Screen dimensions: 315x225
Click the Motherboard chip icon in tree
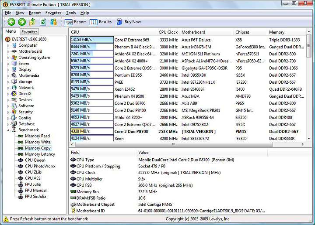[x=14, y=51]
